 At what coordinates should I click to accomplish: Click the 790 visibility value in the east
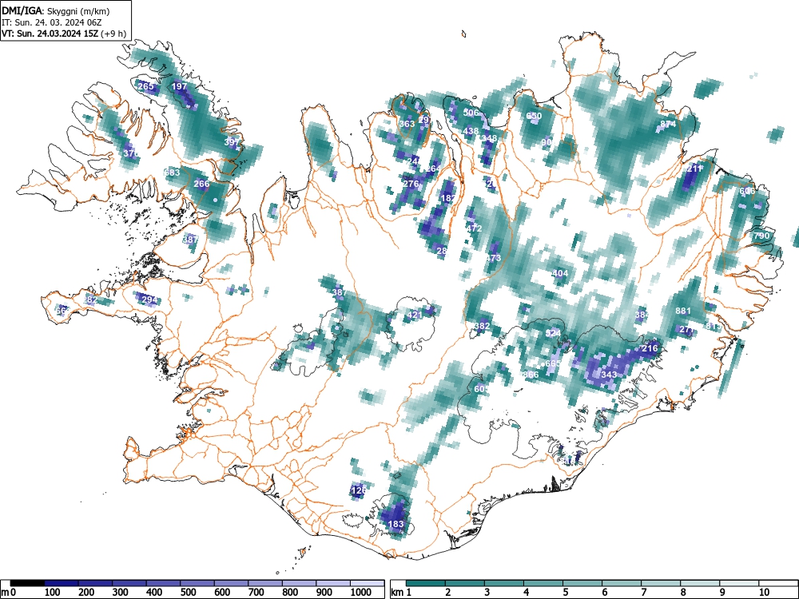coord(761,236)
